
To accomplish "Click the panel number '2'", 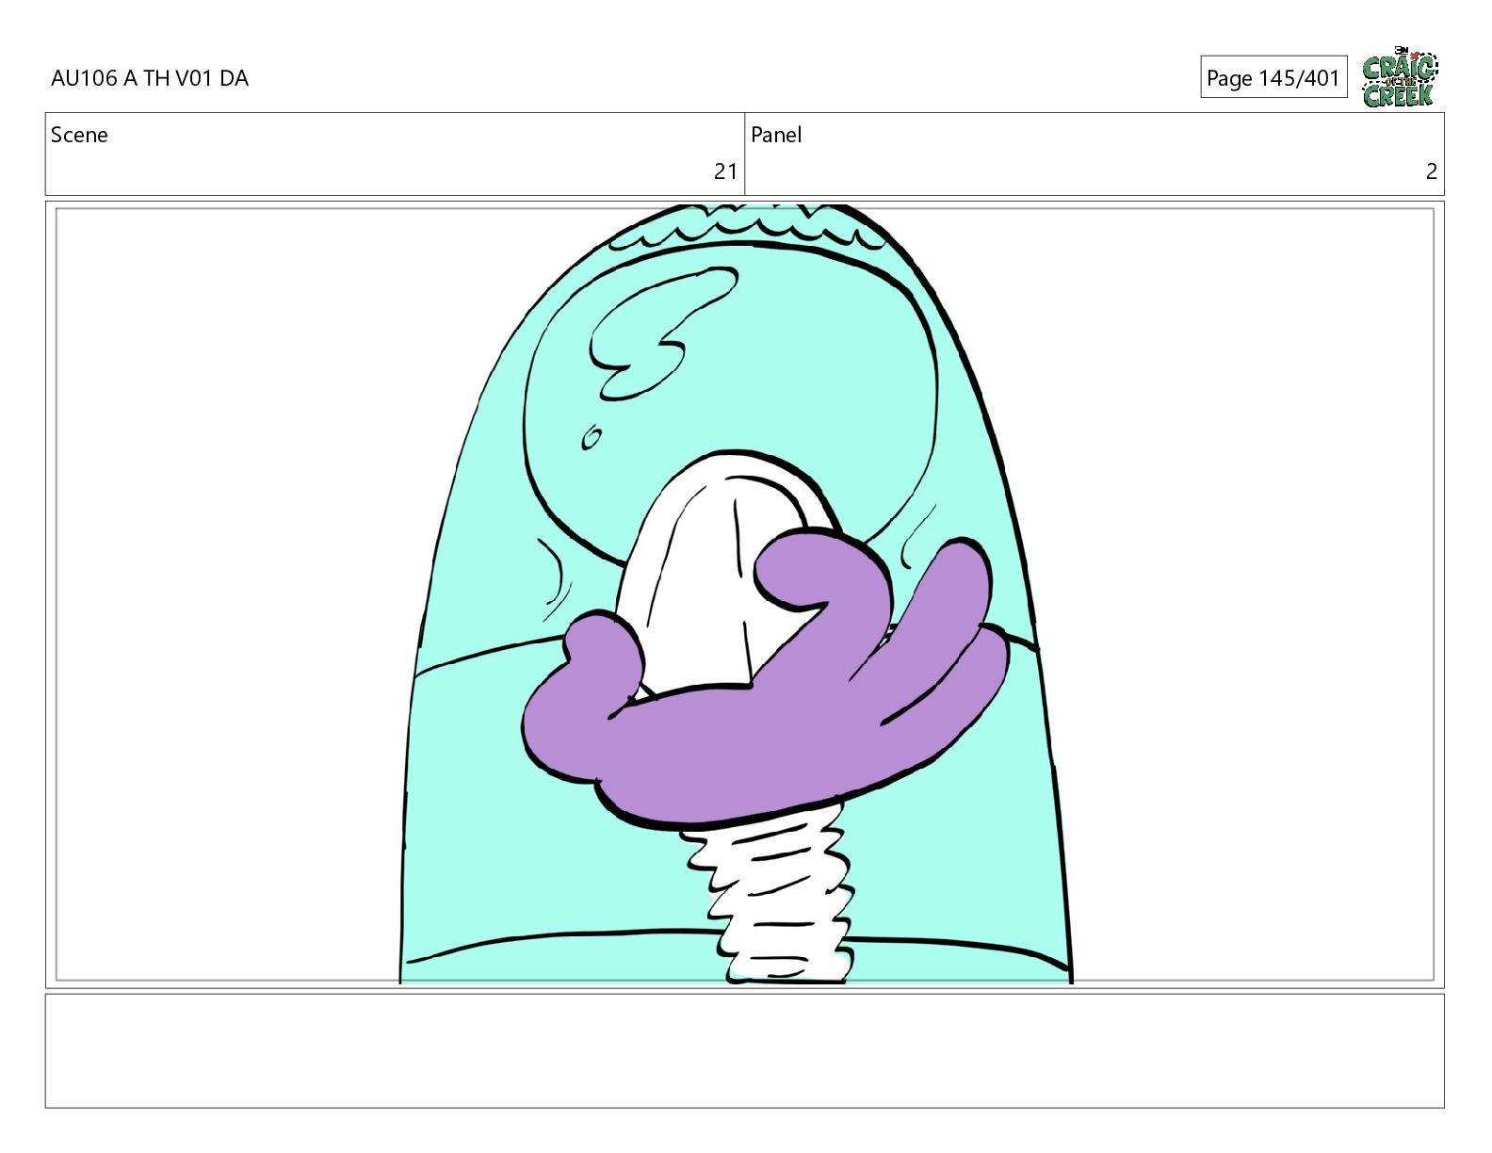I will (1432, 171).
